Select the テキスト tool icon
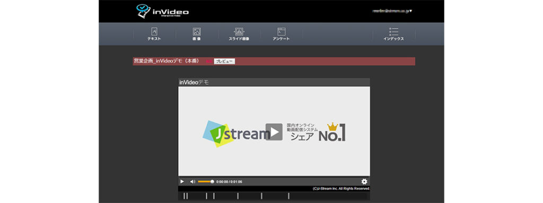Image resolution: width=543 pixels, height=203 pixels. coord(154,32)
